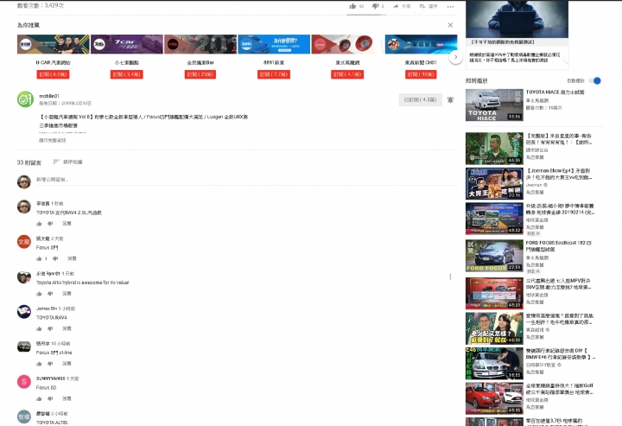
Task: Open the 7car channel banner
Action: point(127,44)
